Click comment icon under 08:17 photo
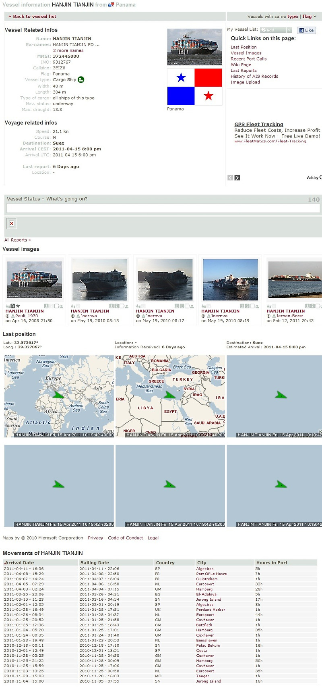322x689 pixels. [186, 306]
